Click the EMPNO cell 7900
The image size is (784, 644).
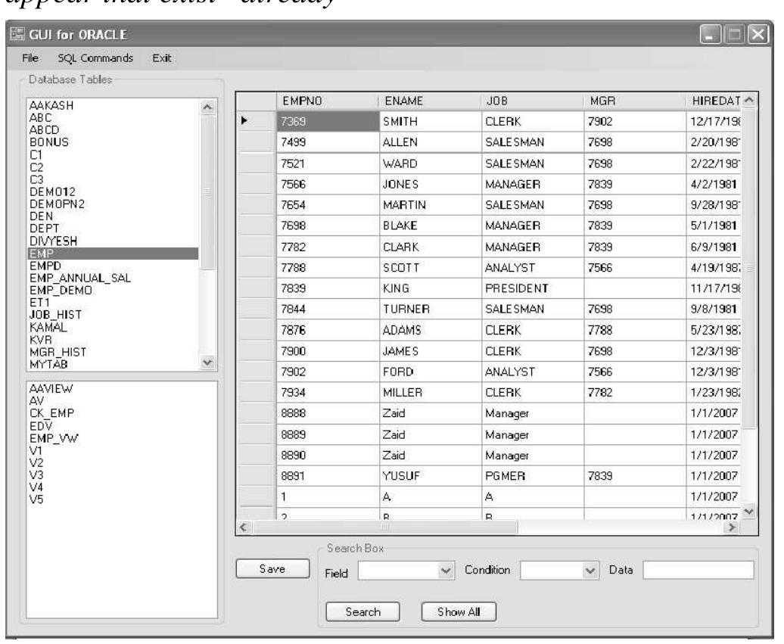click(x=328, y=351)
